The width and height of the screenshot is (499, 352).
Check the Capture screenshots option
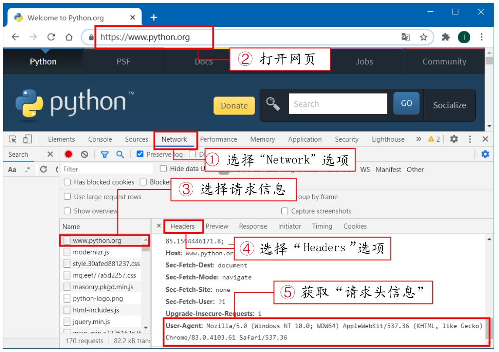tap(285, 211)
